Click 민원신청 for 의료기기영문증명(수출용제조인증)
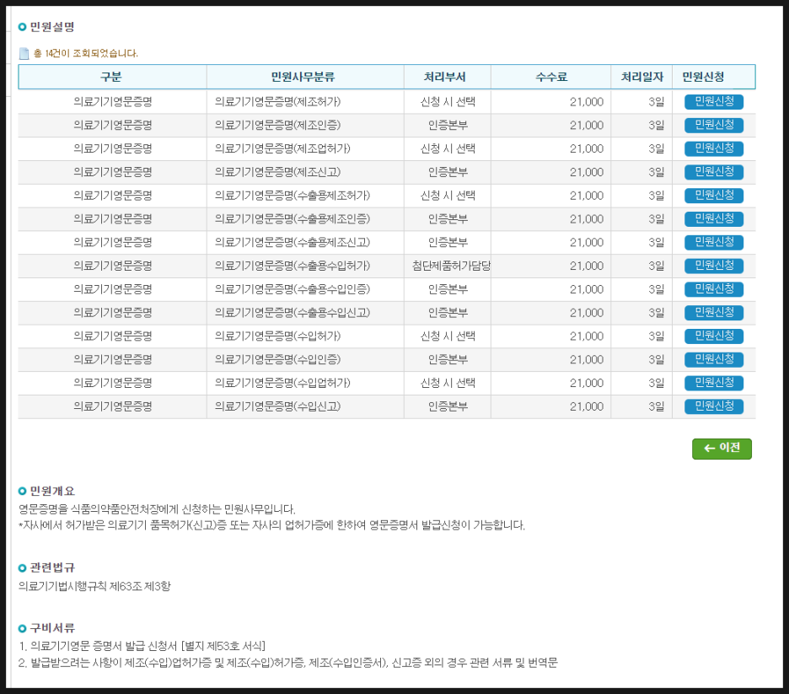Image resolution: width=789 pixels, height=694 pixels. [x=713, y=219]
